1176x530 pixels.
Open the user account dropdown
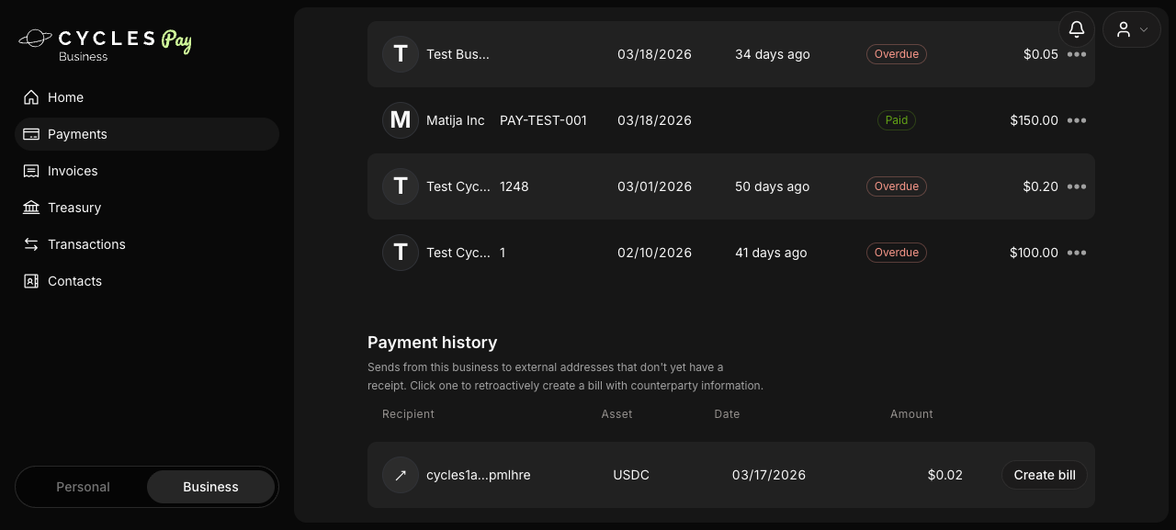click(x=1132, y=29)
